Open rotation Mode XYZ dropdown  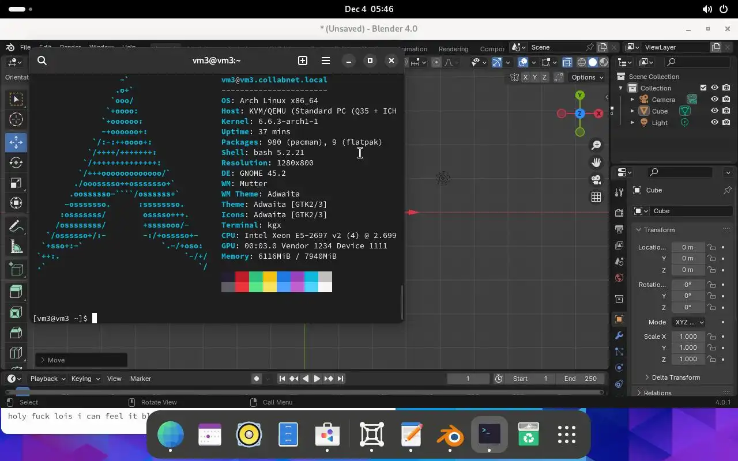688,322
